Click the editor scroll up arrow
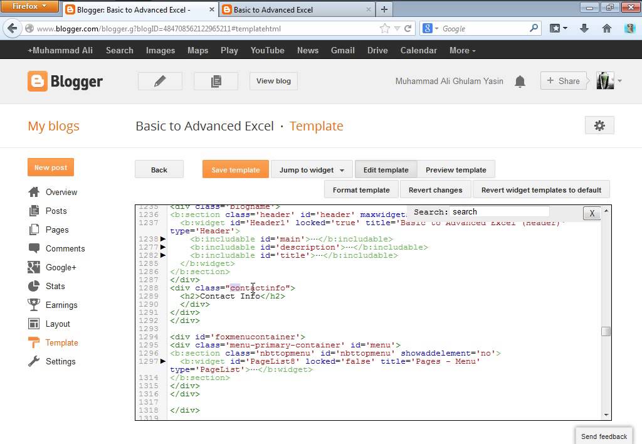 click(x=606, y=211)
